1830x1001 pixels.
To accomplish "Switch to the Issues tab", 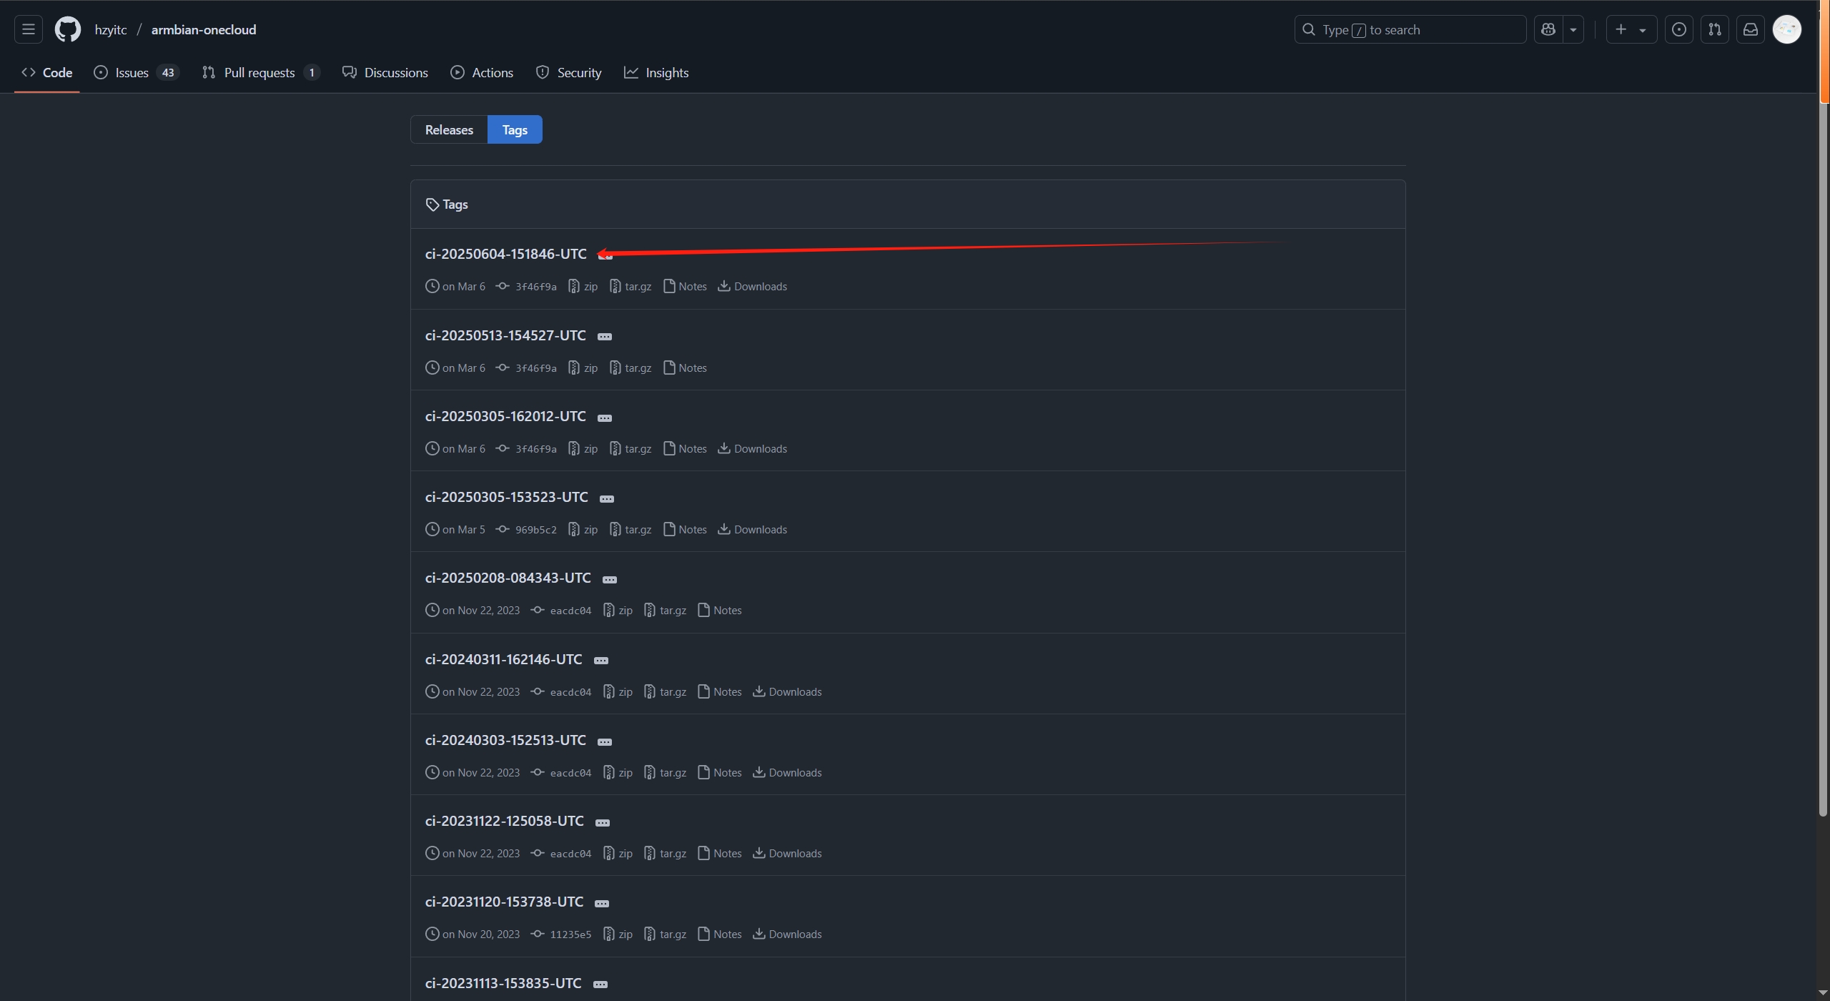I will pos(137,72).
